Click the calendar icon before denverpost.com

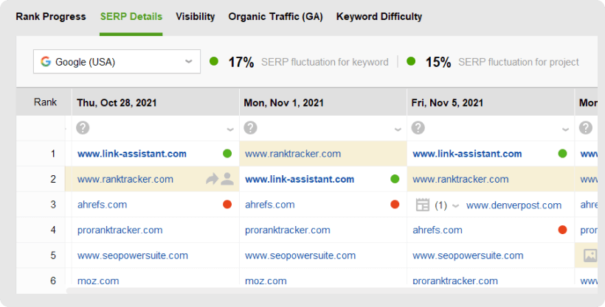(x=423, y=205)
